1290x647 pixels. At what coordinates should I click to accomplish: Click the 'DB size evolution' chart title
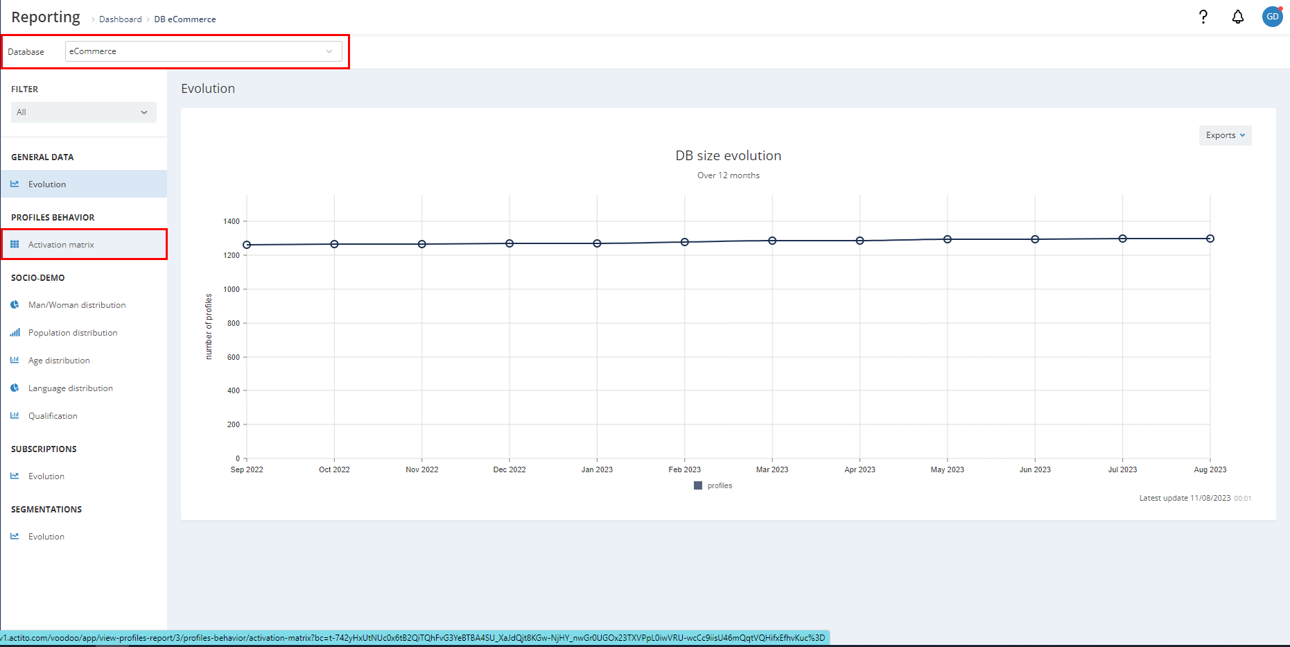(729, 156)
